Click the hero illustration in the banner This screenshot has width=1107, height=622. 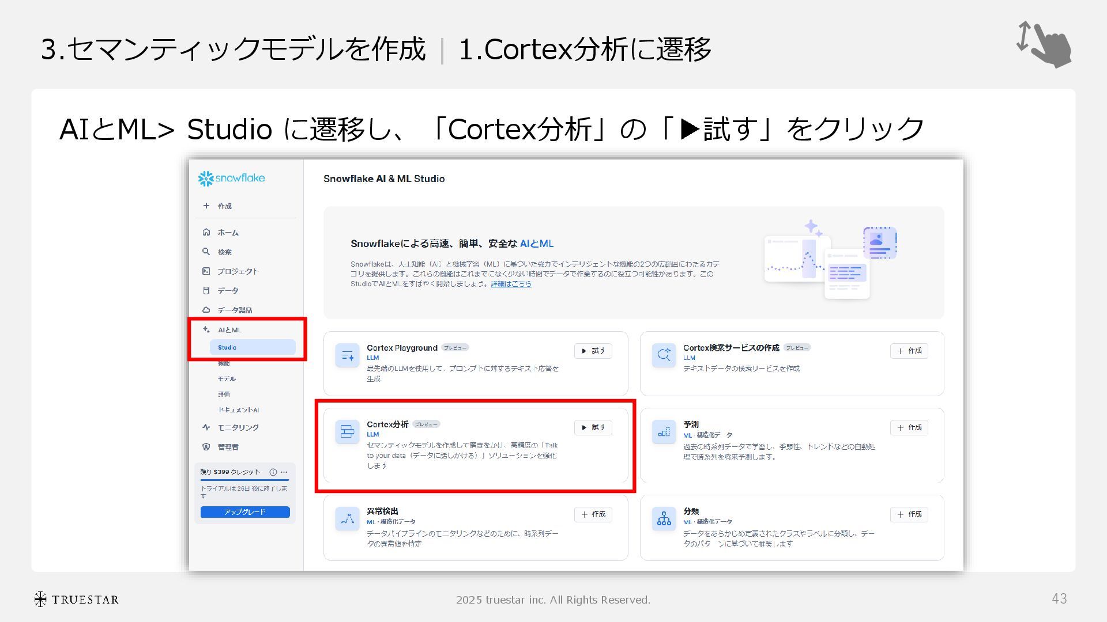click(830, 260)
